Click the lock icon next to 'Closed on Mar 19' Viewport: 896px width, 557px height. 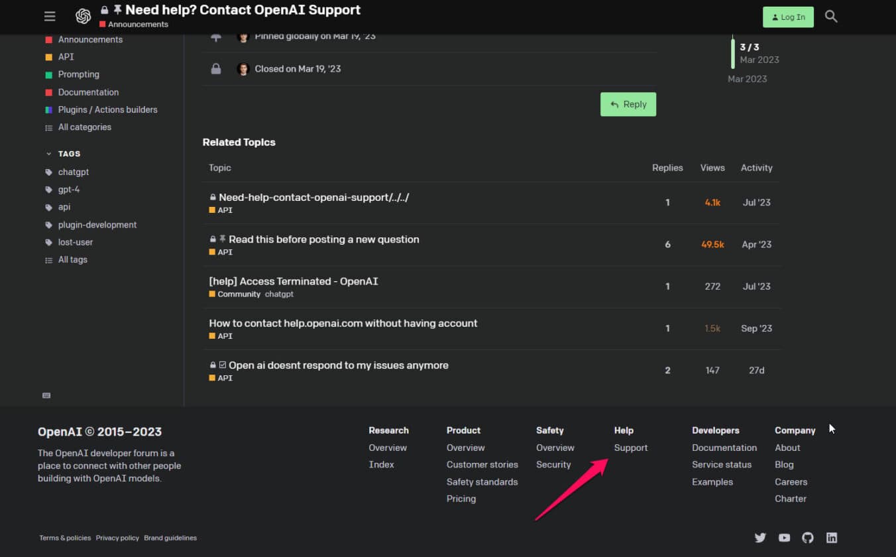(216, 68)
